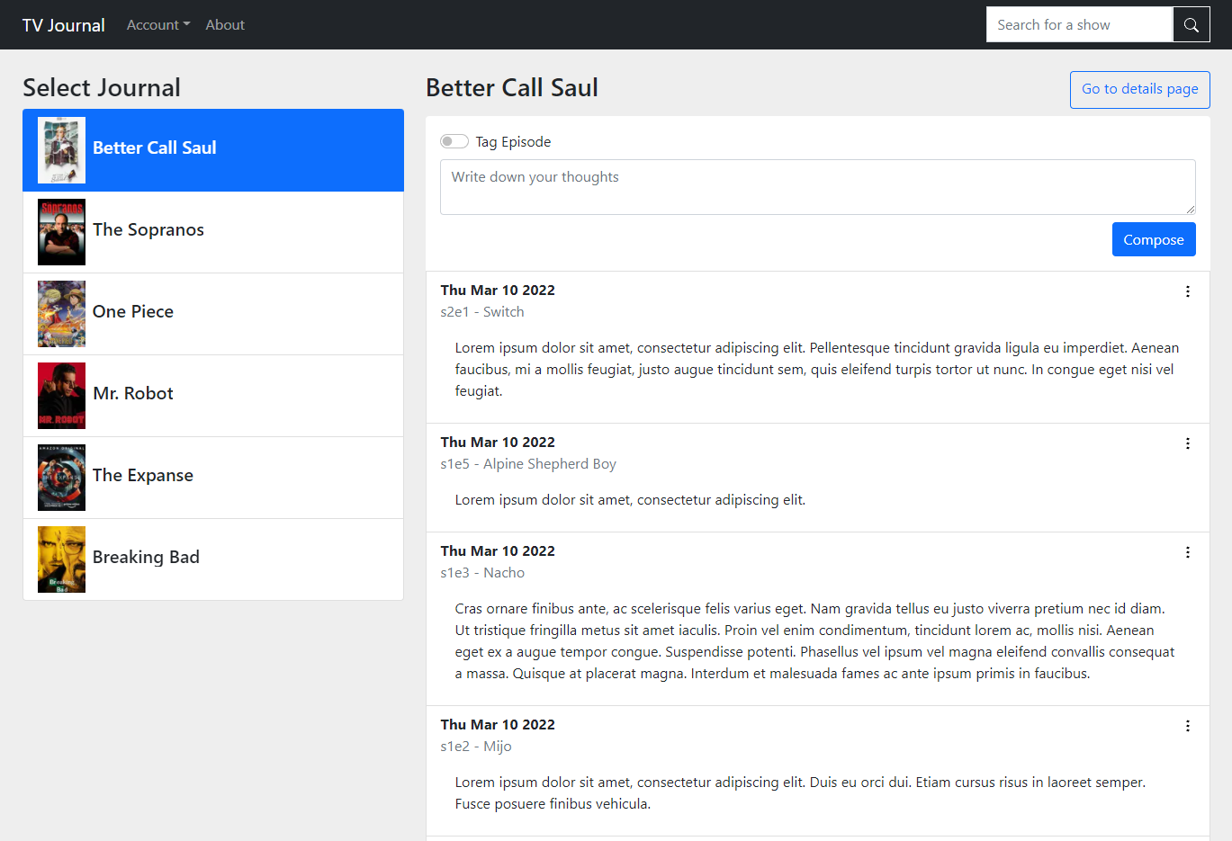Screen dimensions: 1232x841
Task: Click the Compose button
Action: pyautogui.click(x=1154, y=239)
